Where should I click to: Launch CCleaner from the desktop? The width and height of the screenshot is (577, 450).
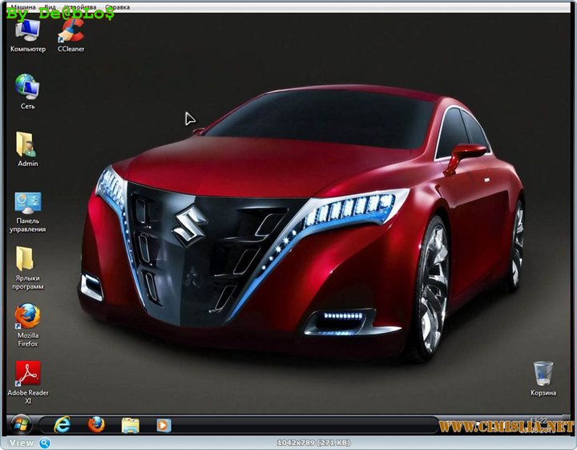pos(71,30)
